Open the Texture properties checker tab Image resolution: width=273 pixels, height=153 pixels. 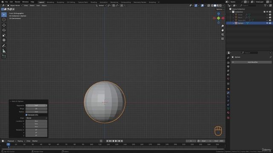(x=228, y=118)
